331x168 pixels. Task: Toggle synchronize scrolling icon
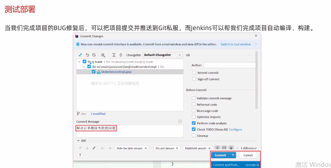tap(224, 148)
